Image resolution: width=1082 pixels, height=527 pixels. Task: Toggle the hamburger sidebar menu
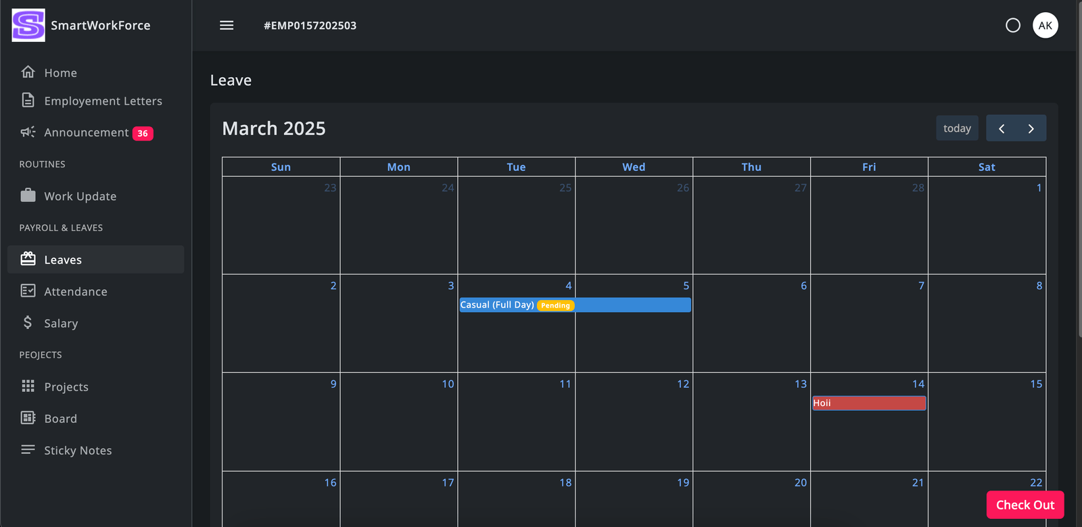tap(227, 26)
